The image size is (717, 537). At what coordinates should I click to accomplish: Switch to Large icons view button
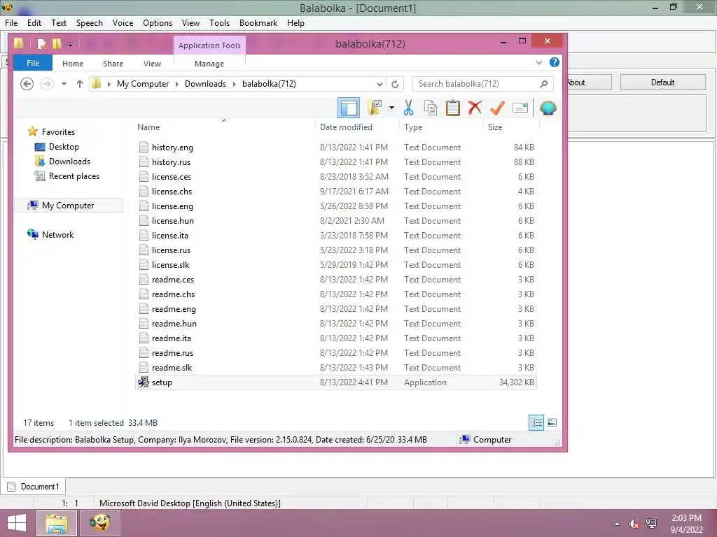552,422
